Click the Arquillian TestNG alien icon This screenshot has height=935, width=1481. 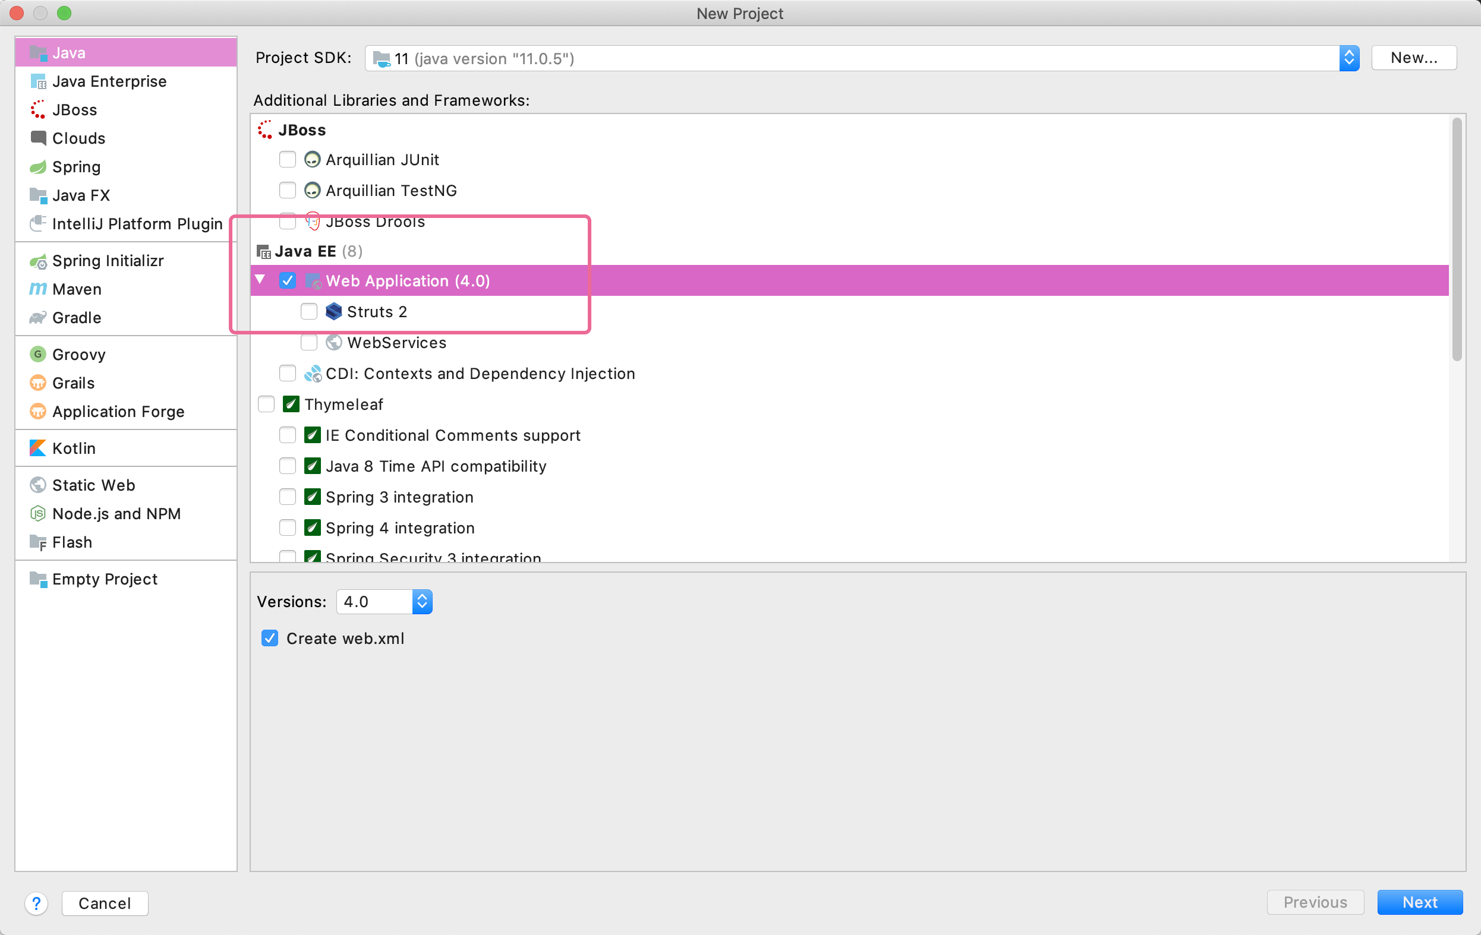313,190
